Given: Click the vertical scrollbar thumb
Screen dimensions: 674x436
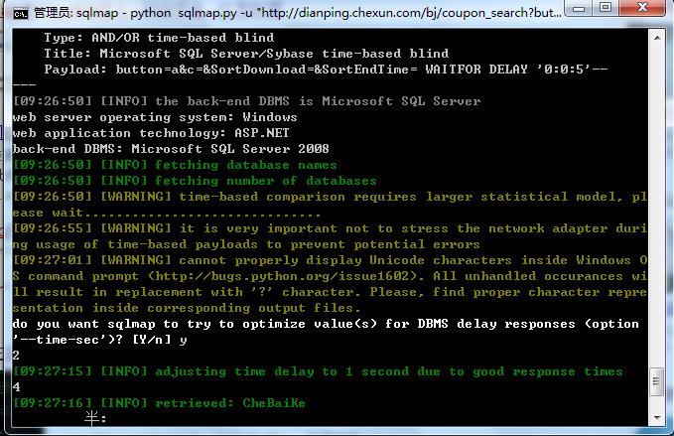Looking at the screenshot, I should 657,381.
